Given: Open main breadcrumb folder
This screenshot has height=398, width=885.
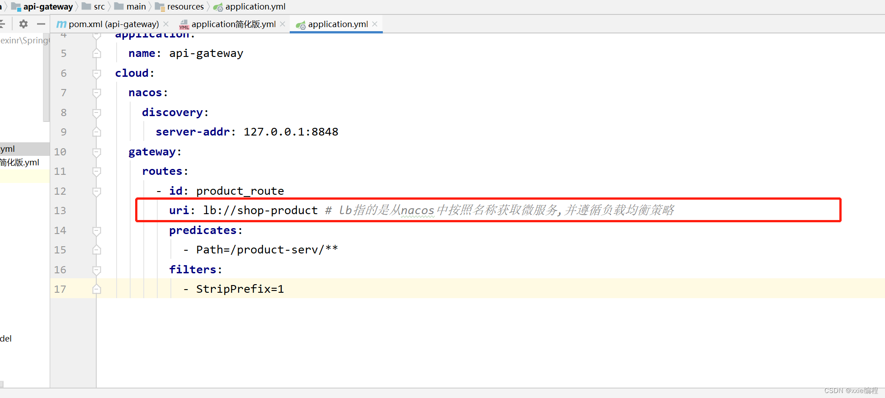Looking at the screenshot, I should pos(130,6).
